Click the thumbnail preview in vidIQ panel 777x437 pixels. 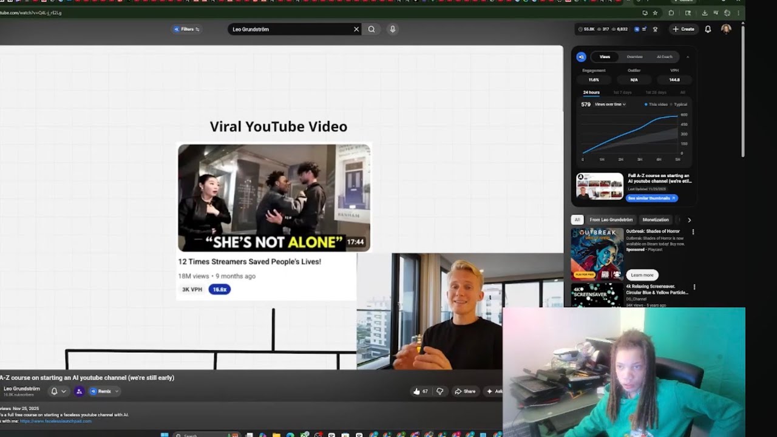pos(600,187)
